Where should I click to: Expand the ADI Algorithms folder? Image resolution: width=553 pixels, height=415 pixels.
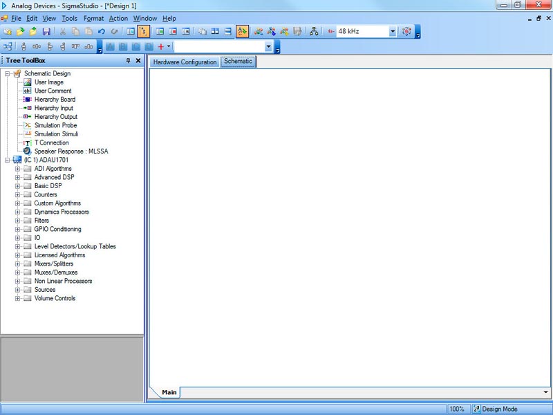[17, 169]
